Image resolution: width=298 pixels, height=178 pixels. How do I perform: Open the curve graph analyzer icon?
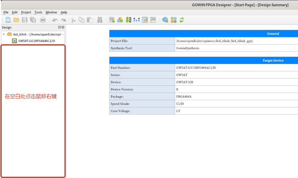(153, 20)
